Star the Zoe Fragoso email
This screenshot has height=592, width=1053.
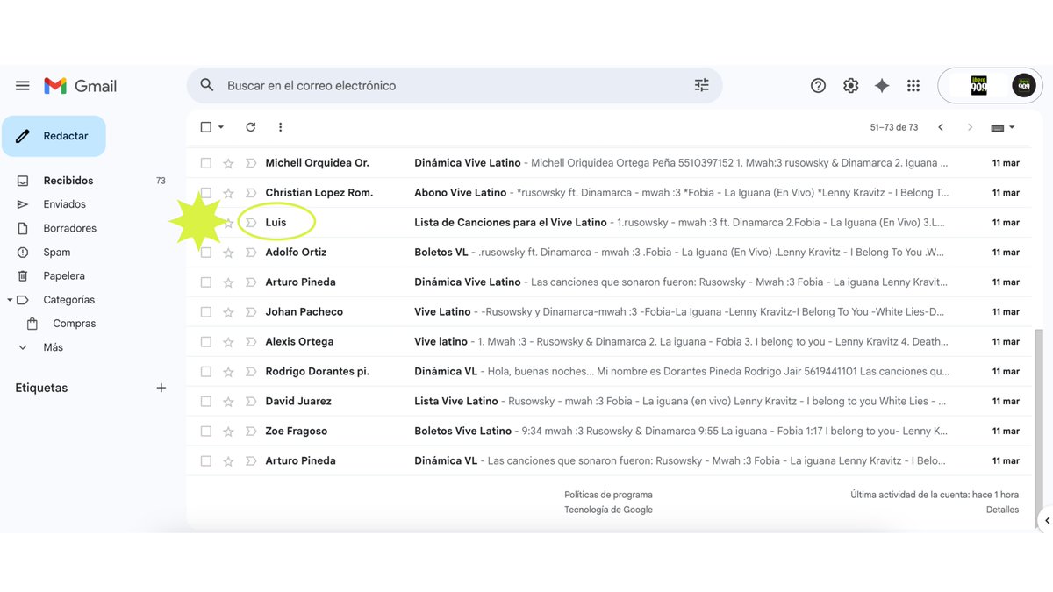coord(228,432)
